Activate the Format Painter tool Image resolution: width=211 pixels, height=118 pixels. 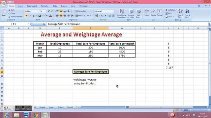coord(15,17)
